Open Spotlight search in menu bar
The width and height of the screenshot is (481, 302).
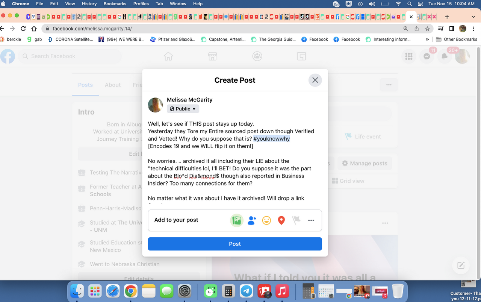[409, 4]
